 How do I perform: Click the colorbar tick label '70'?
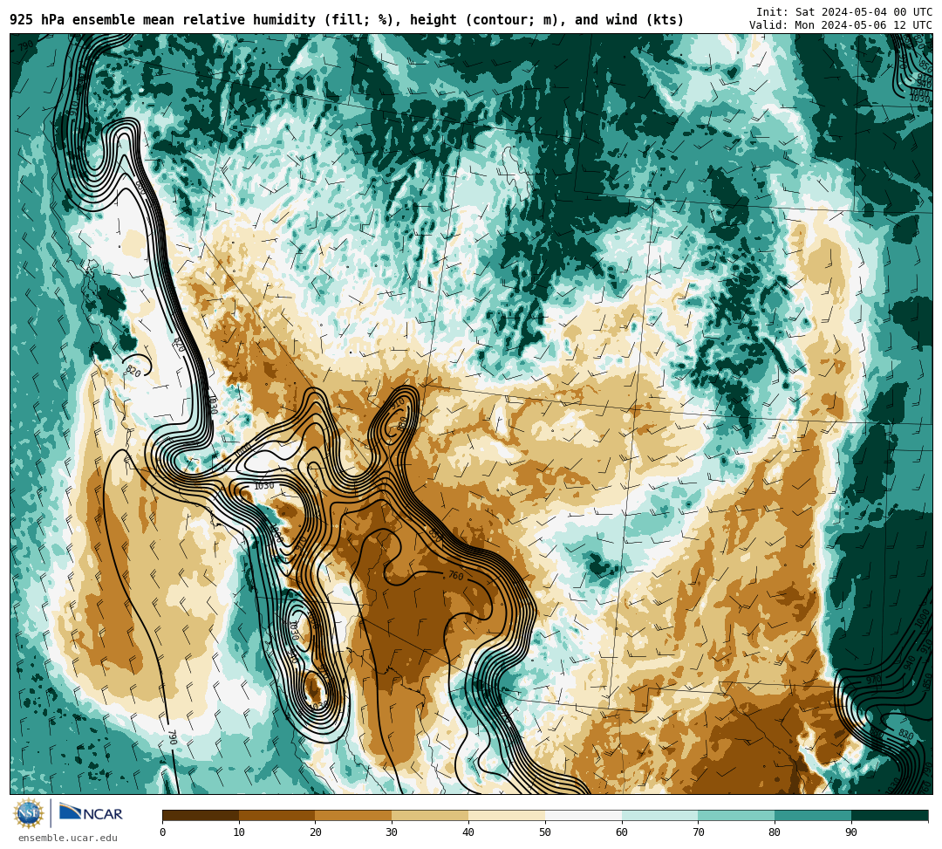click(698, 832)
